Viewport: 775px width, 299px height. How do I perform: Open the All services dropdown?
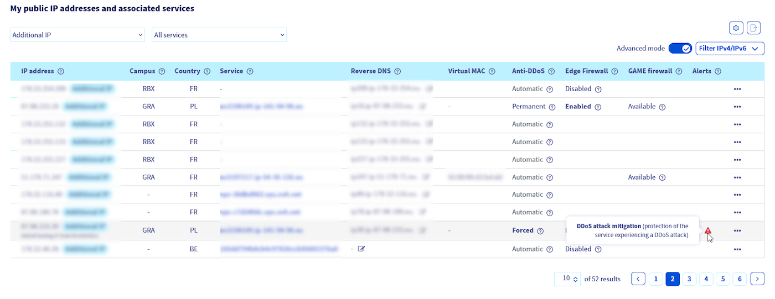point(219,35)
